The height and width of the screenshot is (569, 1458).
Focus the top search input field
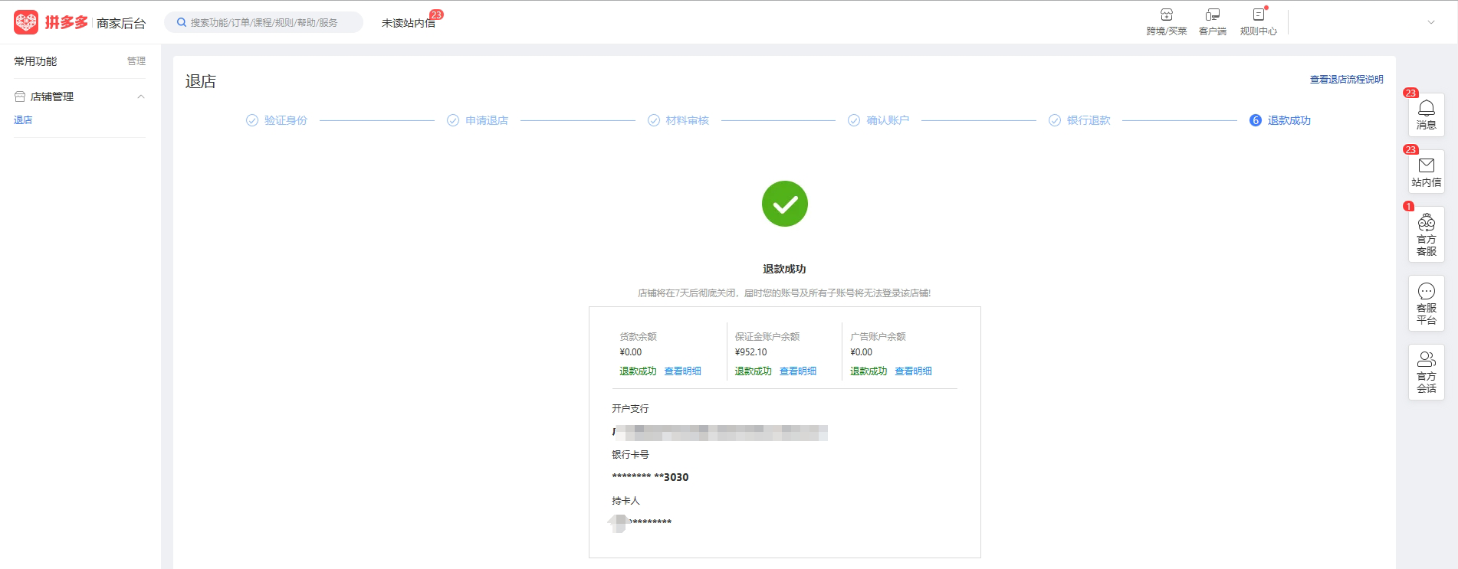[264, 22]
